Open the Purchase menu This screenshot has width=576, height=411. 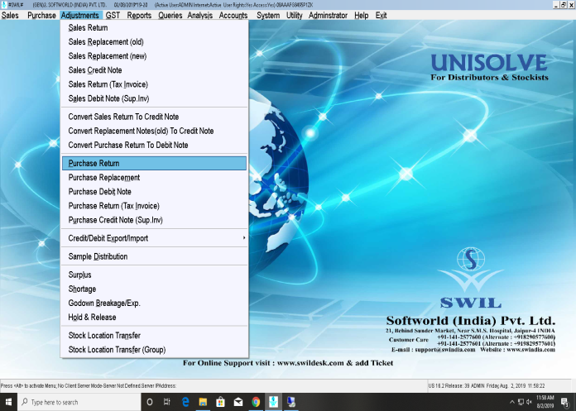(x=41, y=16)
